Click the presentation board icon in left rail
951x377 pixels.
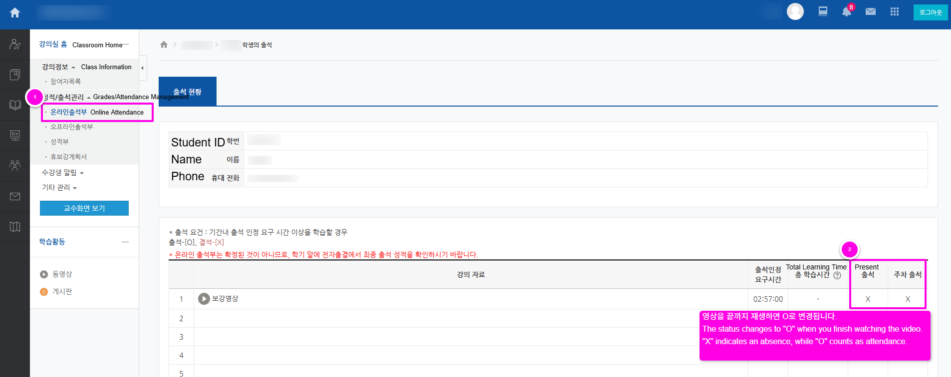15,135
